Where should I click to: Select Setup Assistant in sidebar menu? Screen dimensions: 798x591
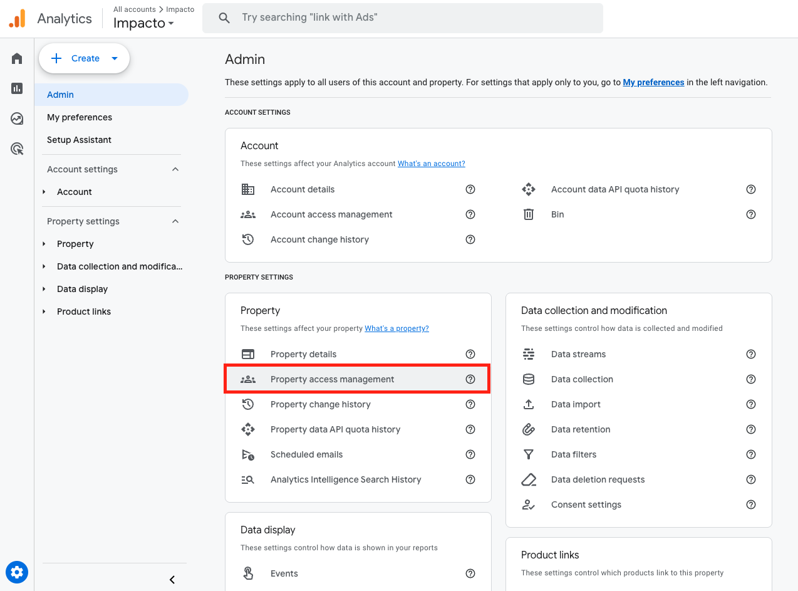coord(79,140)
